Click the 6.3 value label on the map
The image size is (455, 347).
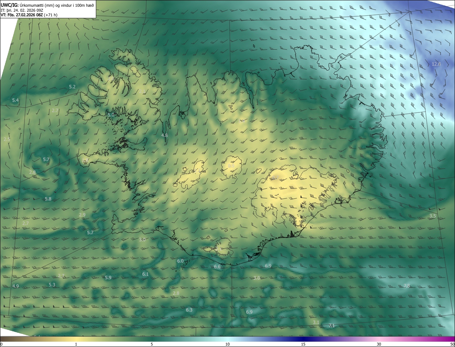(x=189, y=310)
